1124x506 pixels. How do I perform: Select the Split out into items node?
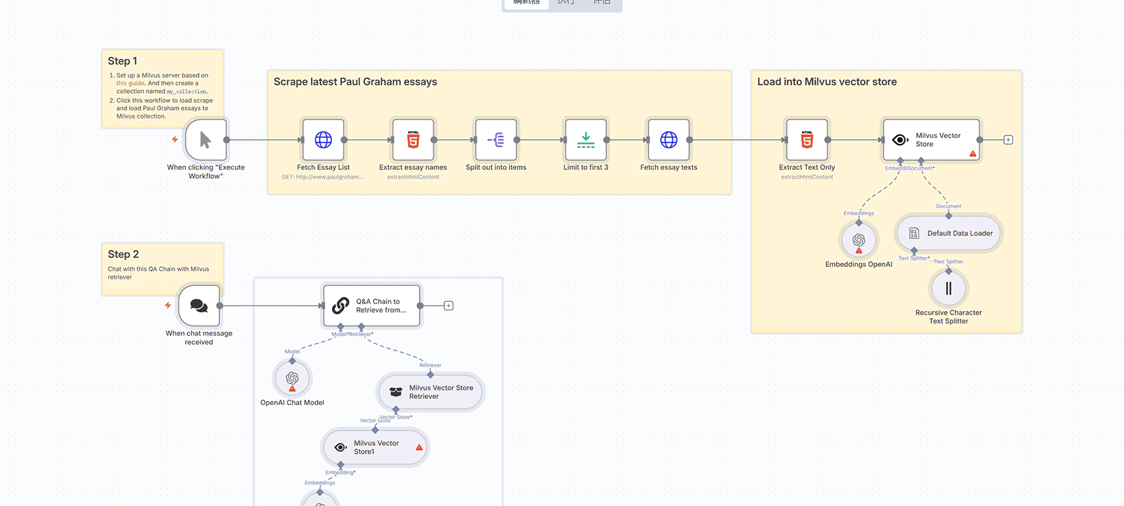point(496,140)
